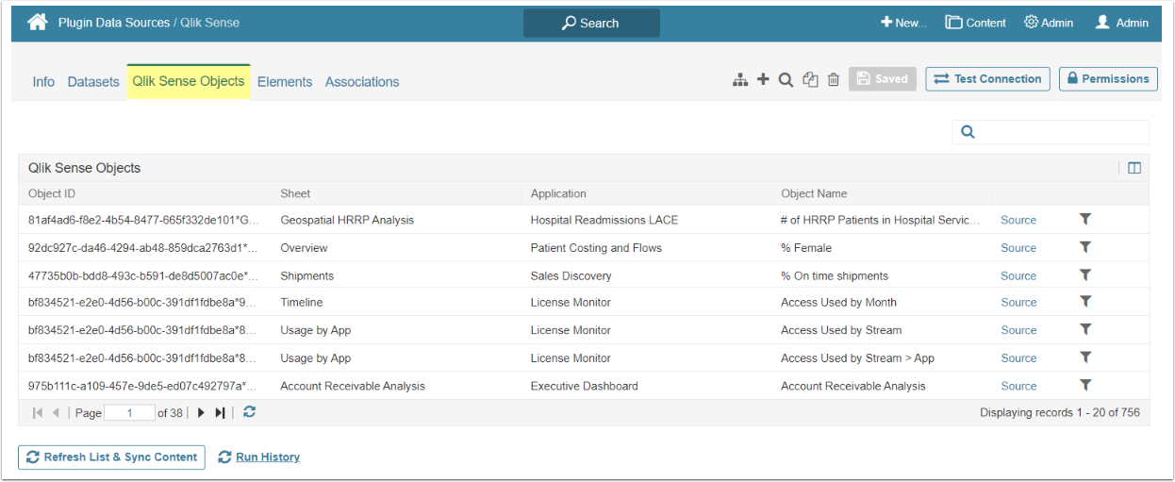Open Source link for Timeline row
Screen dimensions: 1175x482
[1018, 303]
